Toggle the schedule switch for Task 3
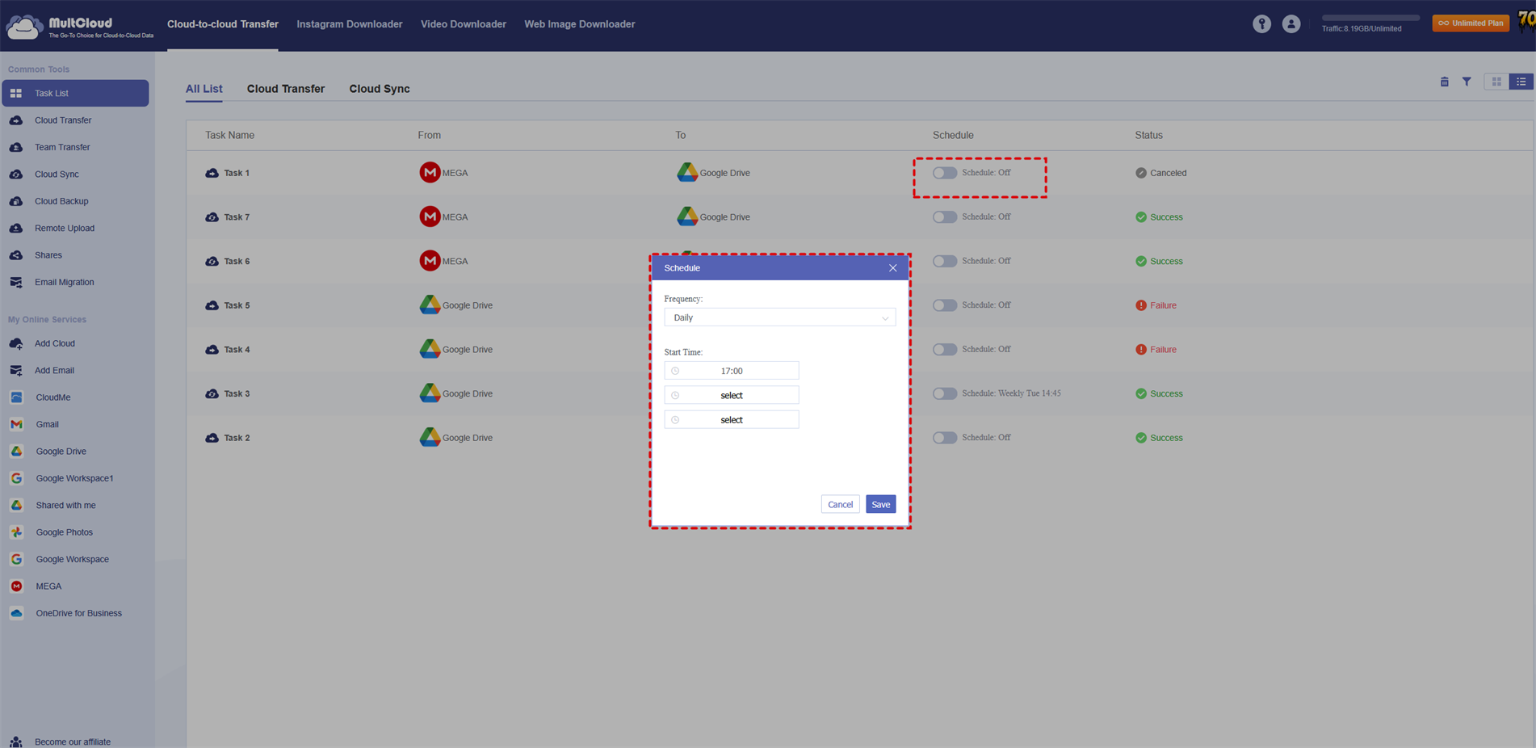1536x748 pixels. click(x=945, y=393)
